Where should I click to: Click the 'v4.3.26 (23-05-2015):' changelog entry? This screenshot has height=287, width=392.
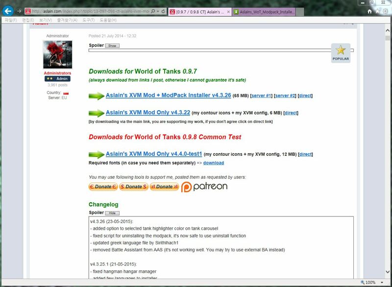tap(112, 221)
